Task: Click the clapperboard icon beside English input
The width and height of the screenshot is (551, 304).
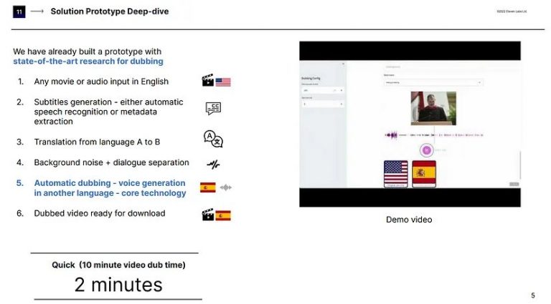Action: tap(208, 82)
